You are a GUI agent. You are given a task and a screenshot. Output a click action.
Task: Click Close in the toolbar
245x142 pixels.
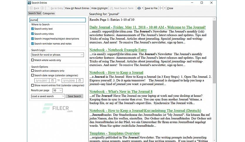pos(170,8)
